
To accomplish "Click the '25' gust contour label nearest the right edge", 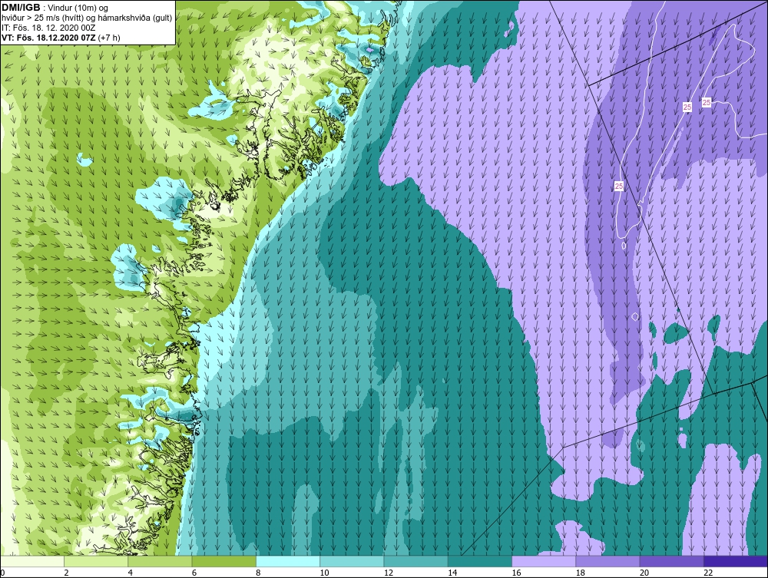I will (x=707, y=102).
